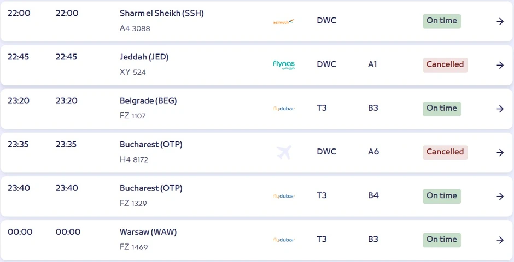Open details arrow for Sharm el Sheikh flight
This screenshot has width=514, height=262.
(x=499, y=21)
